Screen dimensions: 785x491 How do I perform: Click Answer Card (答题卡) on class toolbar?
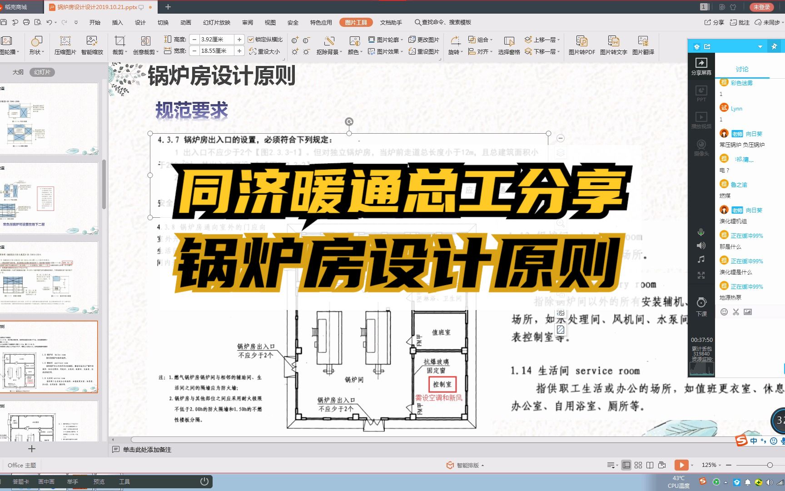(x=20, y=481)
